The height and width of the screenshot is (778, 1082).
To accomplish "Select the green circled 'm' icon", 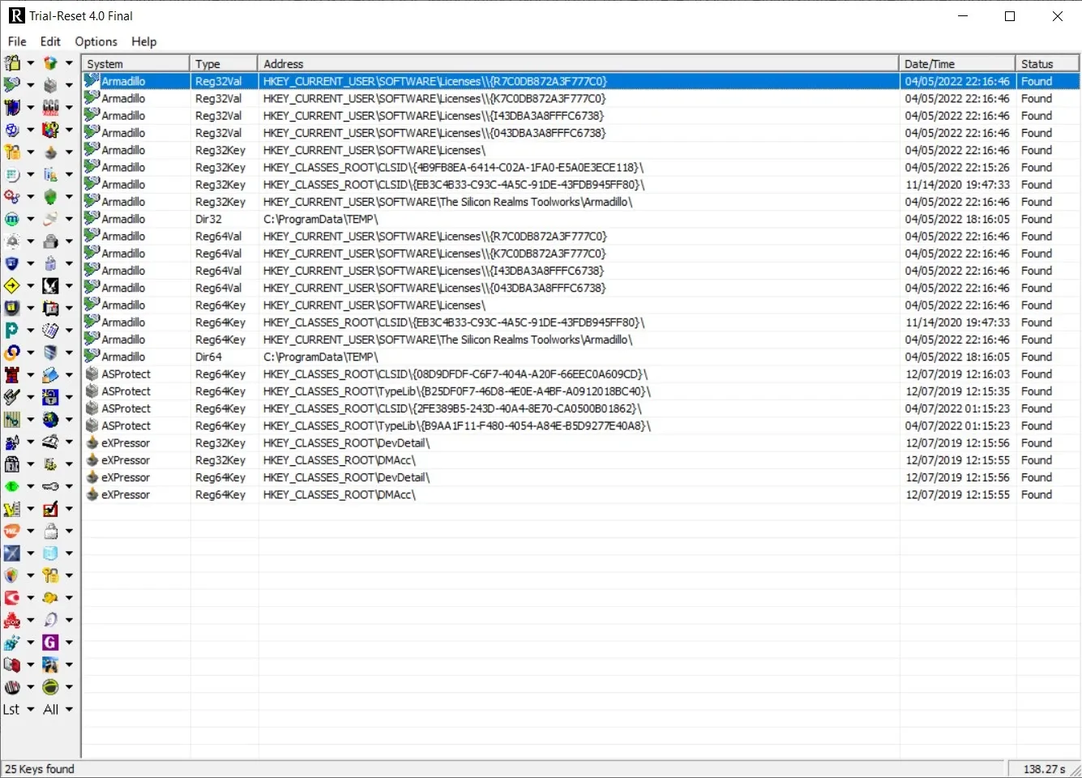I will pos(12,219).
